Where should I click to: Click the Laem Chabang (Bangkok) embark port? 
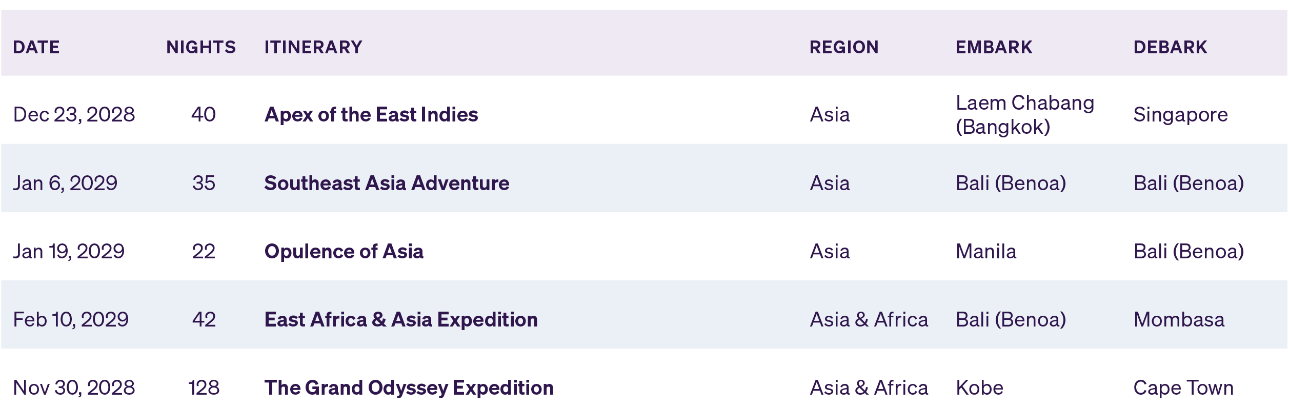pyautogui.click(x=1024, y=115)
